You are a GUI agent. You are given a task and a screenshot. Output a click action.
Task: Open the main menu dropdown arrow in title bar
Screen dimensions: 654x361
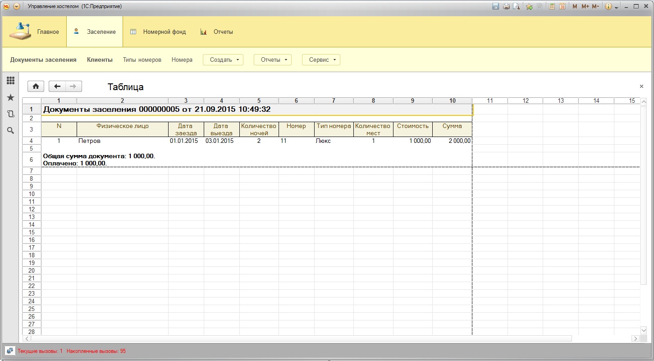click(x=17, y=7)
